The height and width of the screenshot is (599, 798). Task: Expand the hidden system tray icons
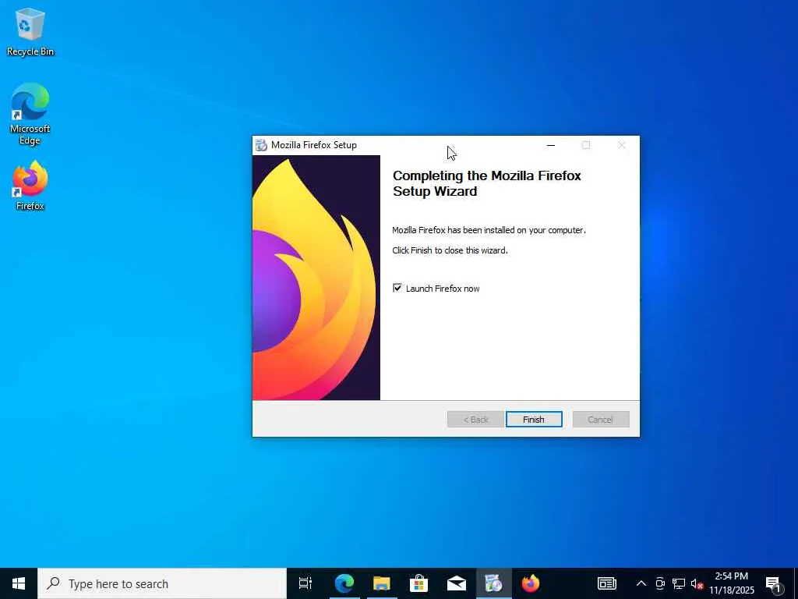click(641, 583)
